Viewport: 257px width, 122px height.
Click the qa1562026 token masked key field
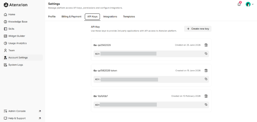pyautogui.click(x=151, y=79)
